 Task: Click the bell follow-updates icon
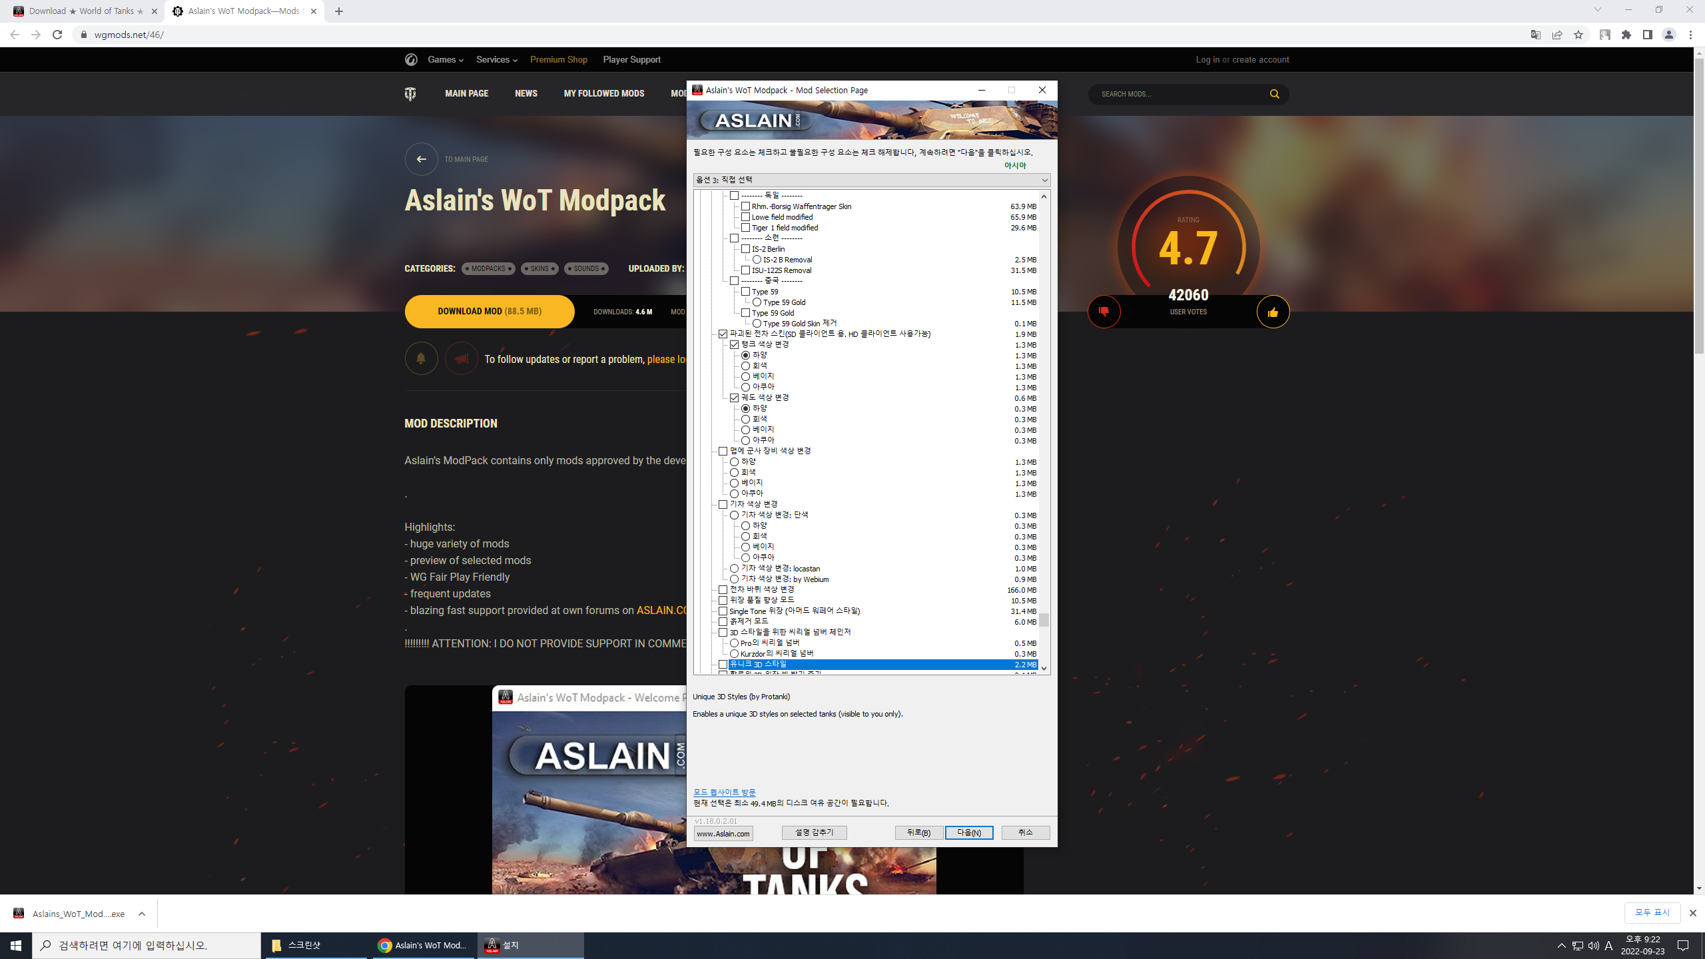click(421, 358)
